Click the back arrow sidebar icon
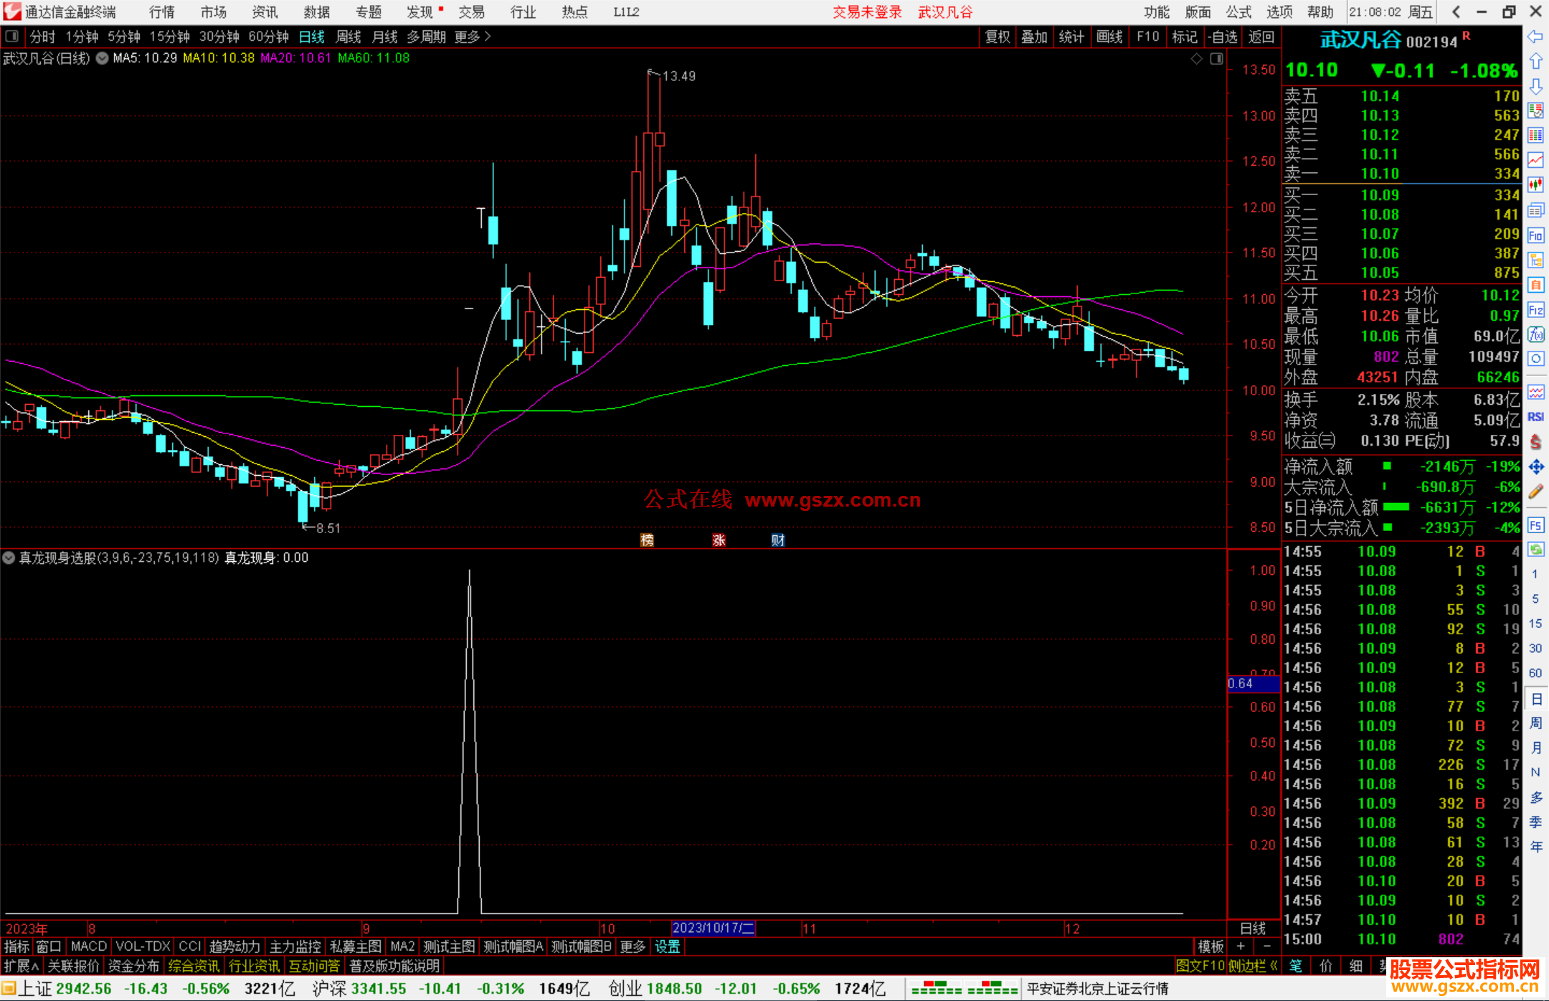The image size is (1549, 1001). [1535, 37]
